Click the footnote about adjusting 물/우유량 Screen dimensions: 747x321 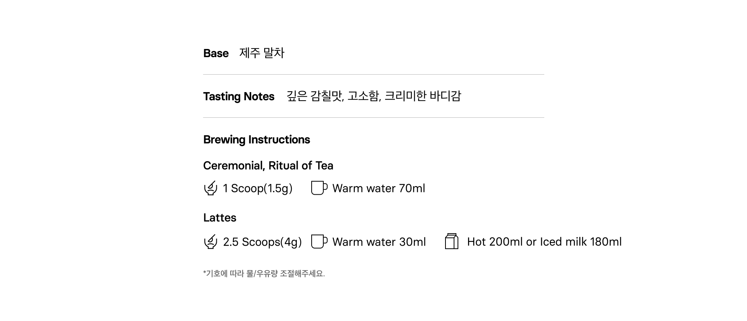coord(264,274)
